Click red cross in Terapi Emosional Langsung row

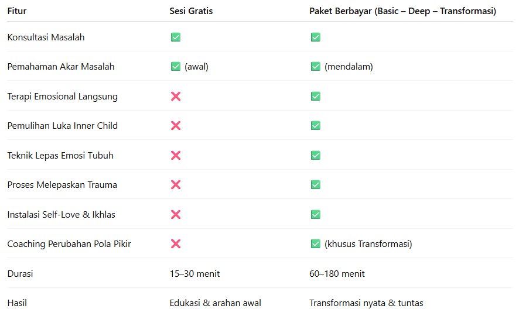tap(176, 96)
